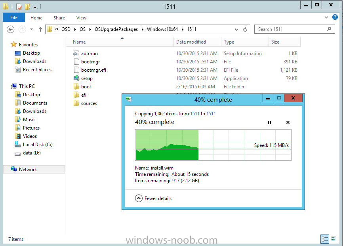Refresh the 1511 folder view
This screenshot has width=343, height=246.
[x=245, y=29]
